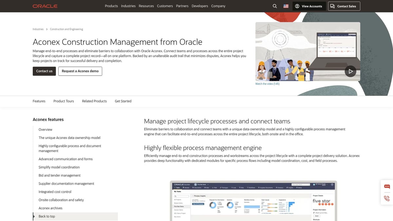Screen dimensions: 393x221
Task: Click Request a Aconex demo
Action: pyautogui.click(x=80, y=71)
